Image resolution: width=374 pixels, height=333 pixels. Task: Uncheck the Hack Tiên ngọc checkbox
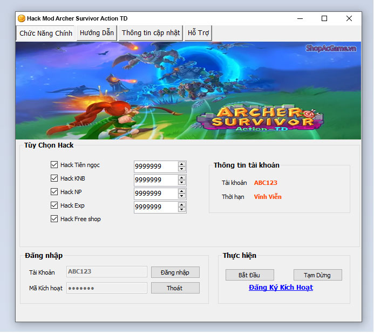point(54,164)
